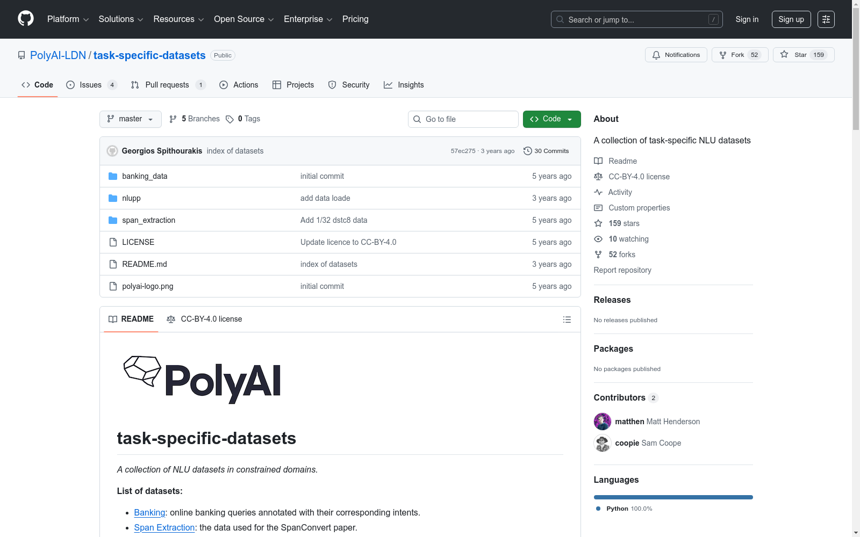This screenshot has height=537, width=860.
Task: Switch to the Actions tab
Action: (x=239, y=85)
